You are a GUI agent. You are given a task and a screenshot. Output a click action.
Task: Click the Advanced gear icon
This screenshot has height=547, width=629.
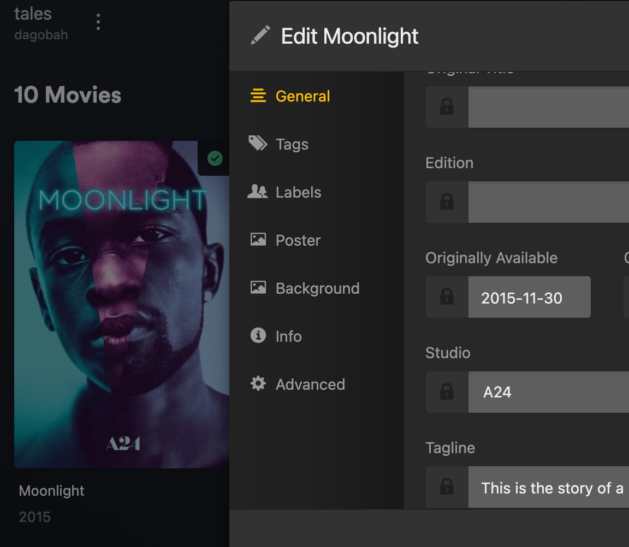pos(258,383)
